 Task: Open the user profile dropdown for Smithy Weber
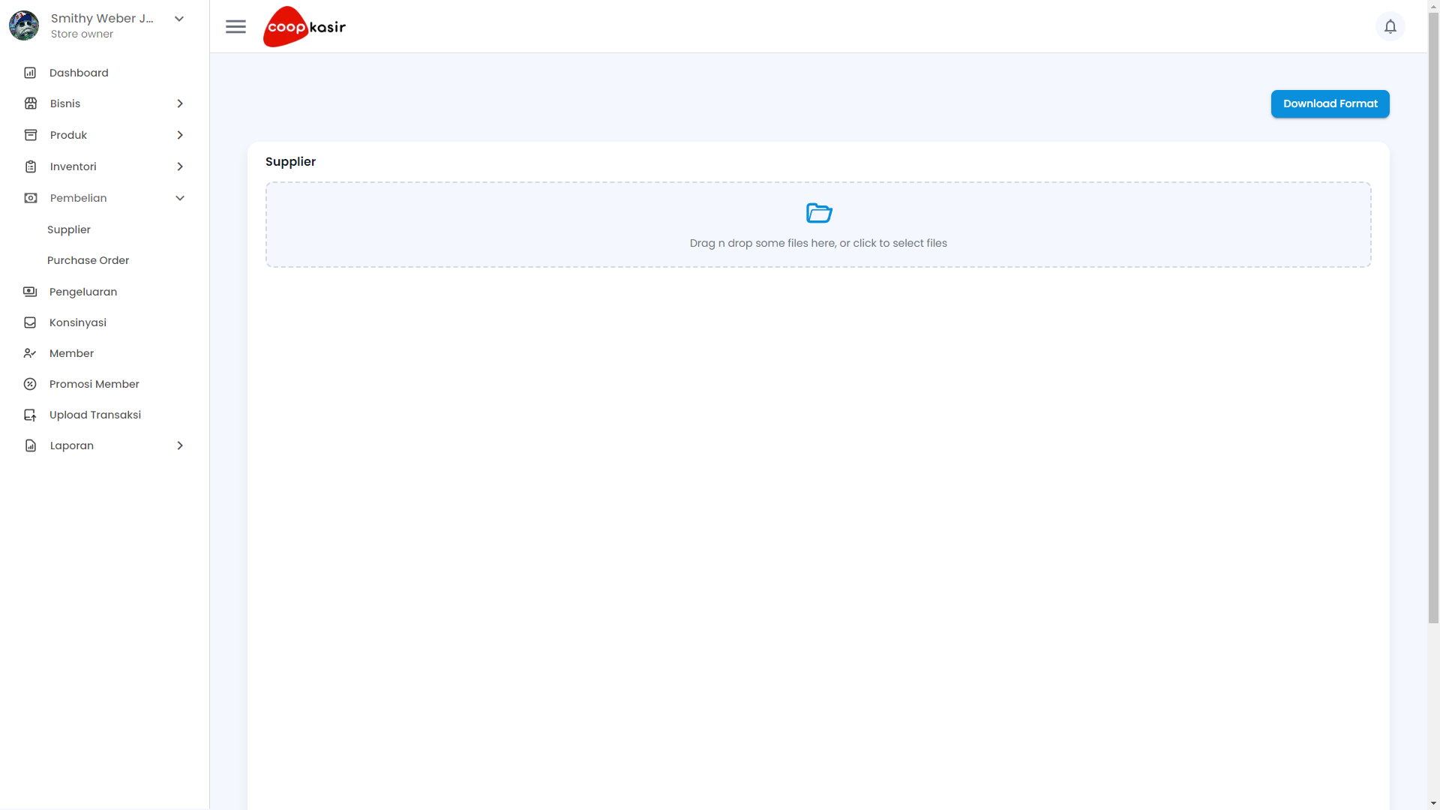178,18
